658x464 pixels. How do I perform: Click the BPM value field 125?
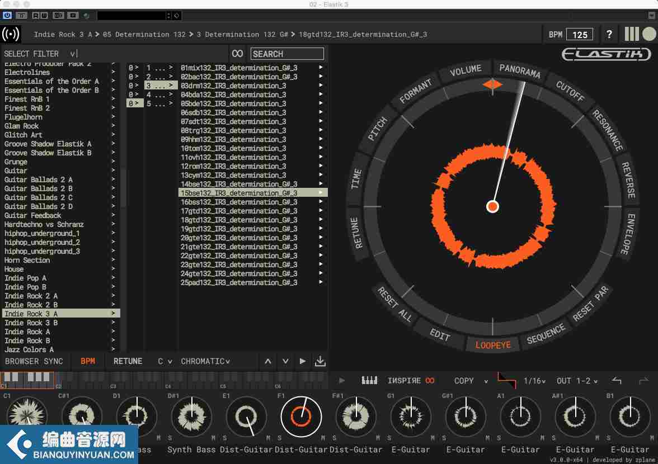[x=580, y=34]
